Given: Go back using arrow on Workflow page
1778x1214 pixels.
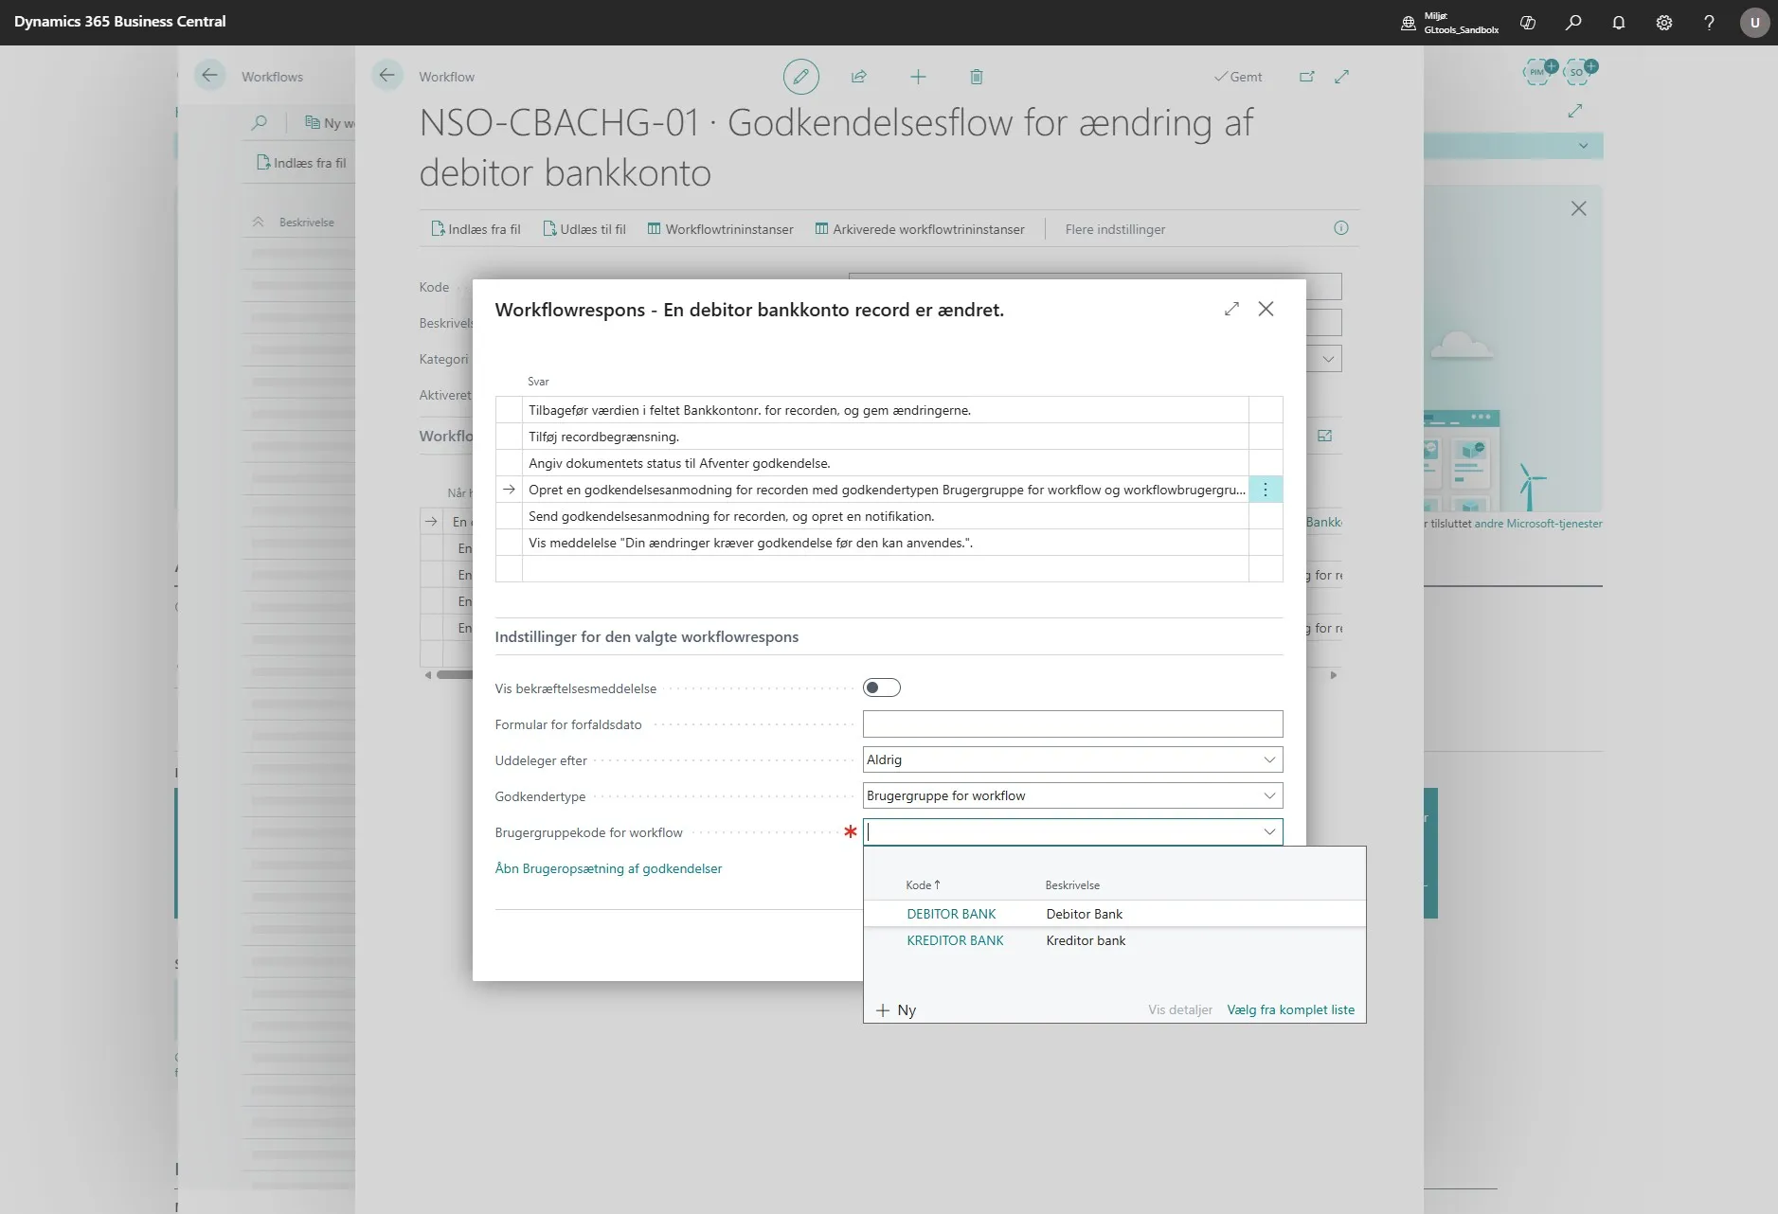Looking at the screenshot, I should coord(386,76).
